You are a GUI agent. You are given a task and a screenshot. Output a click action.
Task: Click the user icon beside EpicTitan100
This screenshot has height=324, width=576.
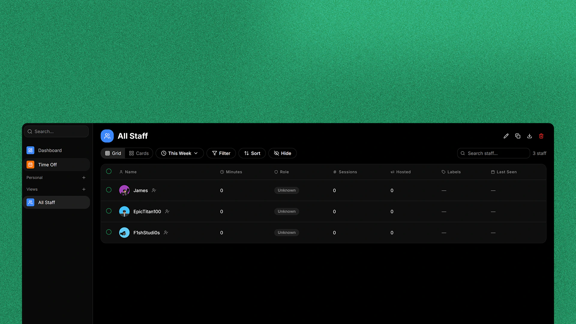[167, 211]
